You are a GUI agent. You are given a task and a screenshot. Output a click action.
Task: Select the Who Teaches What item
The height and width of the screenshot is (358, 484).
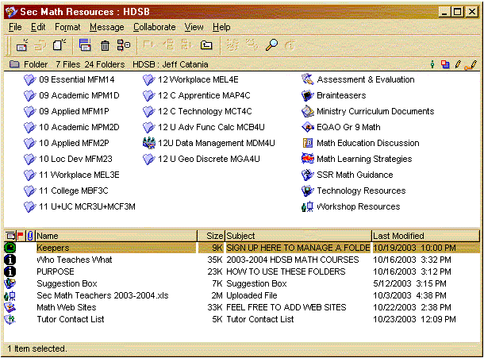74,260
